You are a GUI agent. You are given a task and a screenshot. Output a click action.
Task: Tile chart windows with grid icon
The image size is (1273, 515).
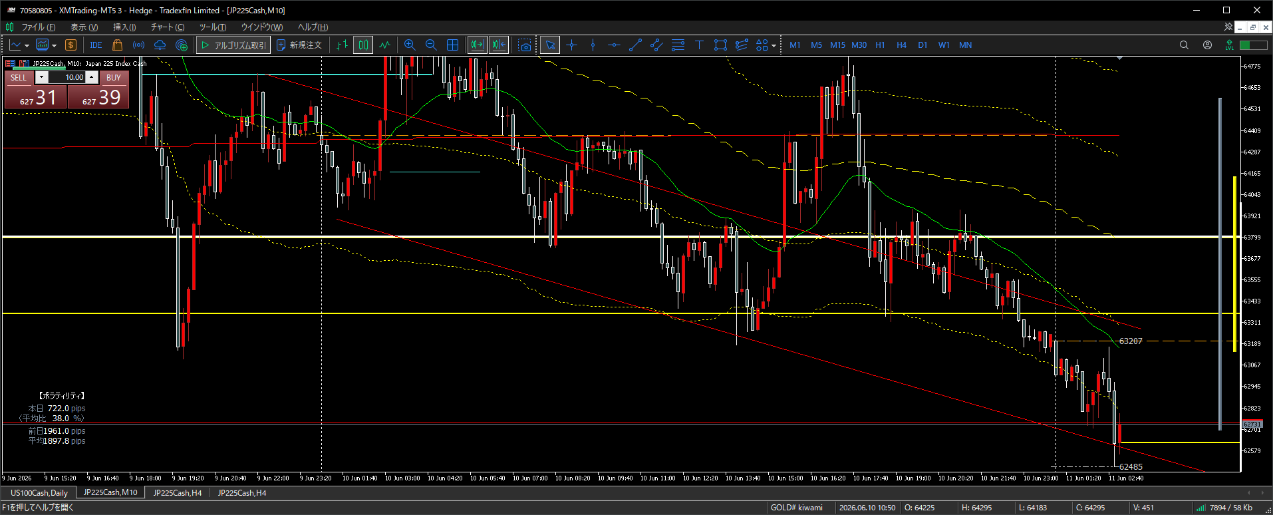coord(452,45)
